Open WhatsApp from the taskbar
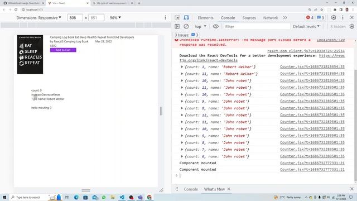Image resolution: width=357 pixels, height=201 pixels. point(104,197)
